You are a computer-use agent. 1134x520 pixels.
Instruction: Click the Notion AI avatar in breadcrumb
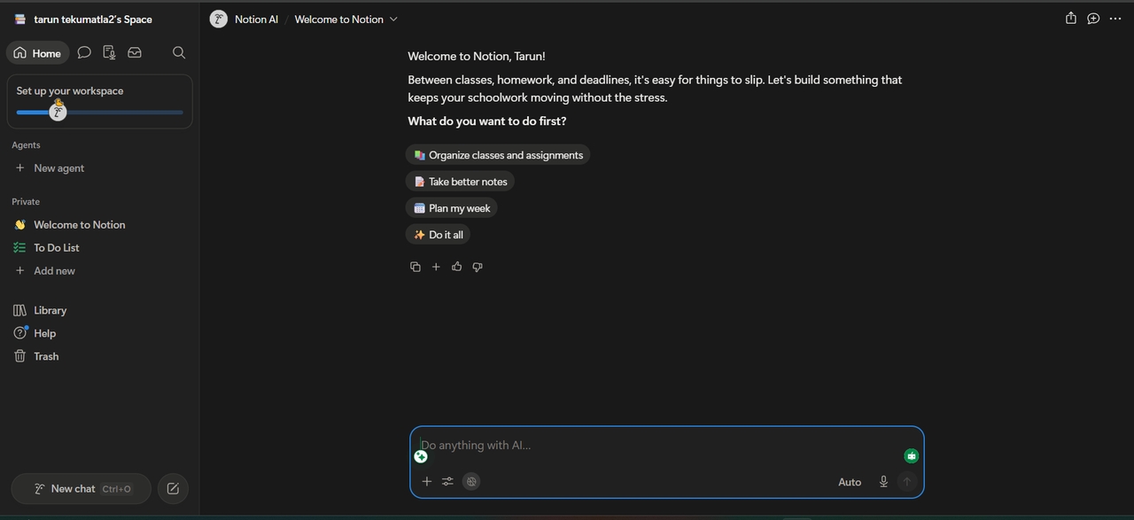click(219, 19)
